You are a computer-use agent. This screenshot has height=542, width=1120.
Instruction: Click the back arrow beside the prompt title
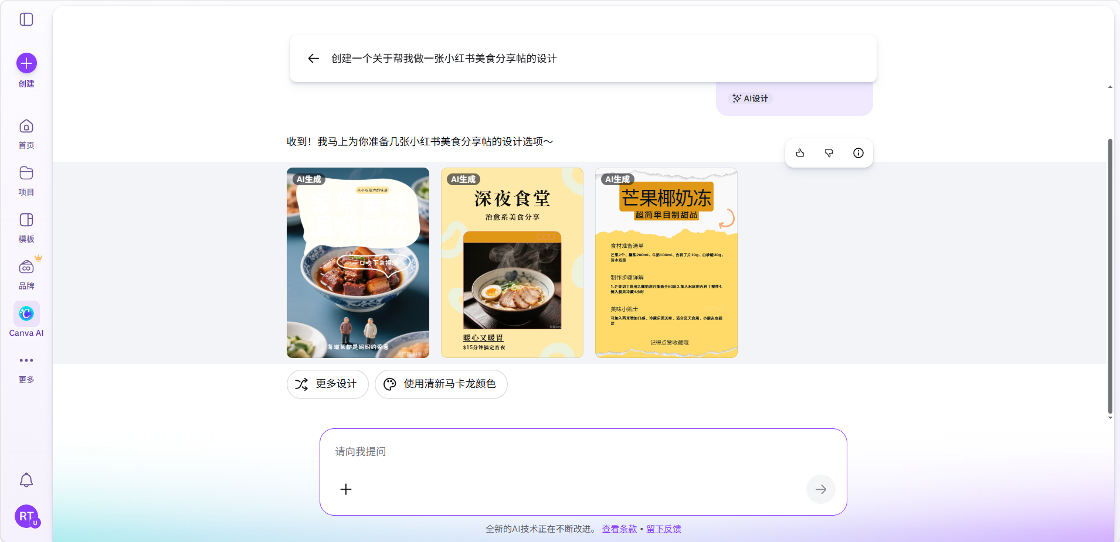(313, 59)
